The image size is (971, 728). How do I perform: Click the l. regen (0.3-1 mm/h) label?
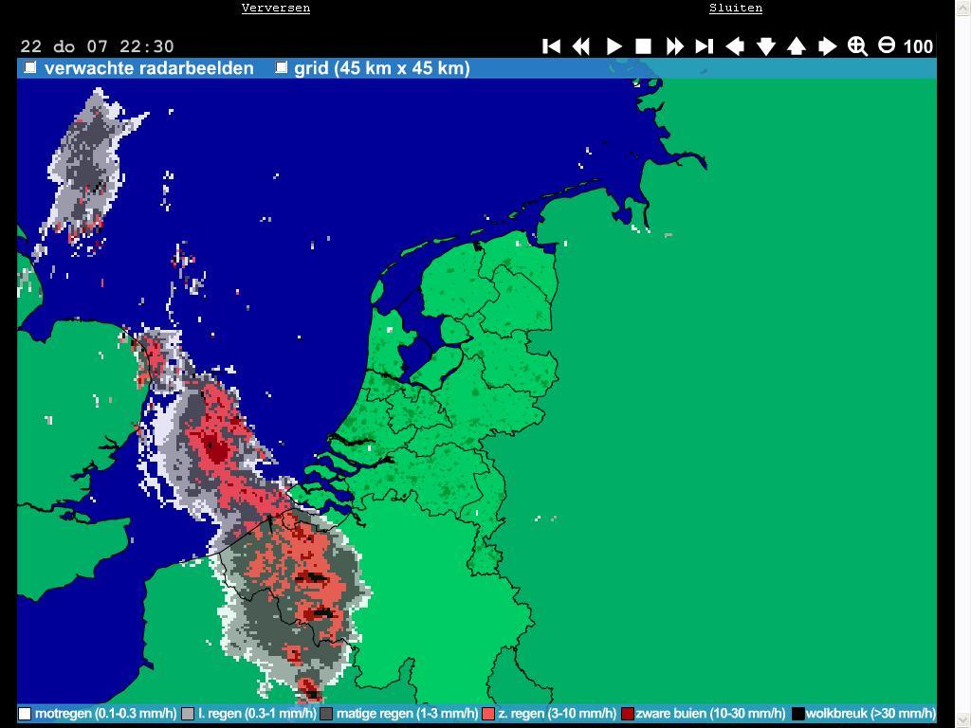click(257, 714)
